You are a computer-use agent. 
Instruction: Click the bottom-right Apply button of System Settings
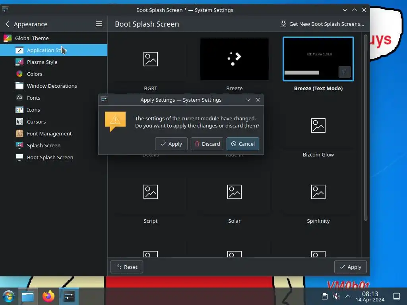pyautogui.click(x=351, y=267)
